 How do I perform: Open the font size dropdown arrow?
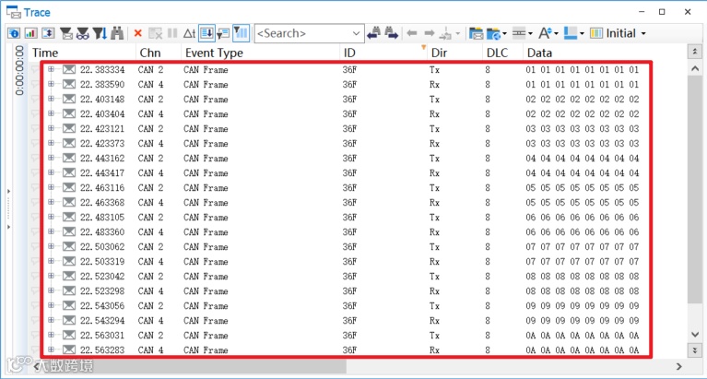tap(557, 33)
